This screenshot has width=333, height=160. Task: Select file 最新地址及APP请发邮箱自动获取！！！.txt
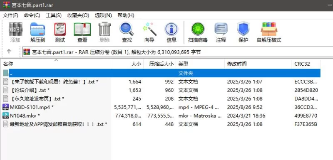pyautogui.click(x=58, y=124)
